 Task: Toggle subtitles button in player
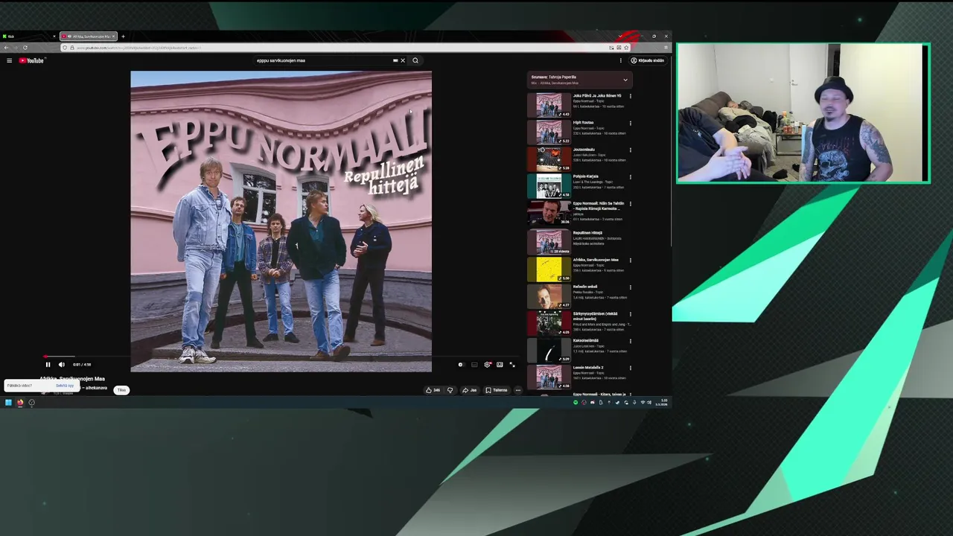point(474,365)
